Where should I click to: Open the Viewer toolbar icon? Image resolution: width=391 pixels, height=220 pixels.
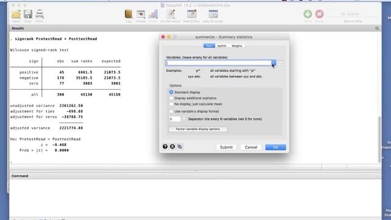pyautogui.click(x=141, y=15)
